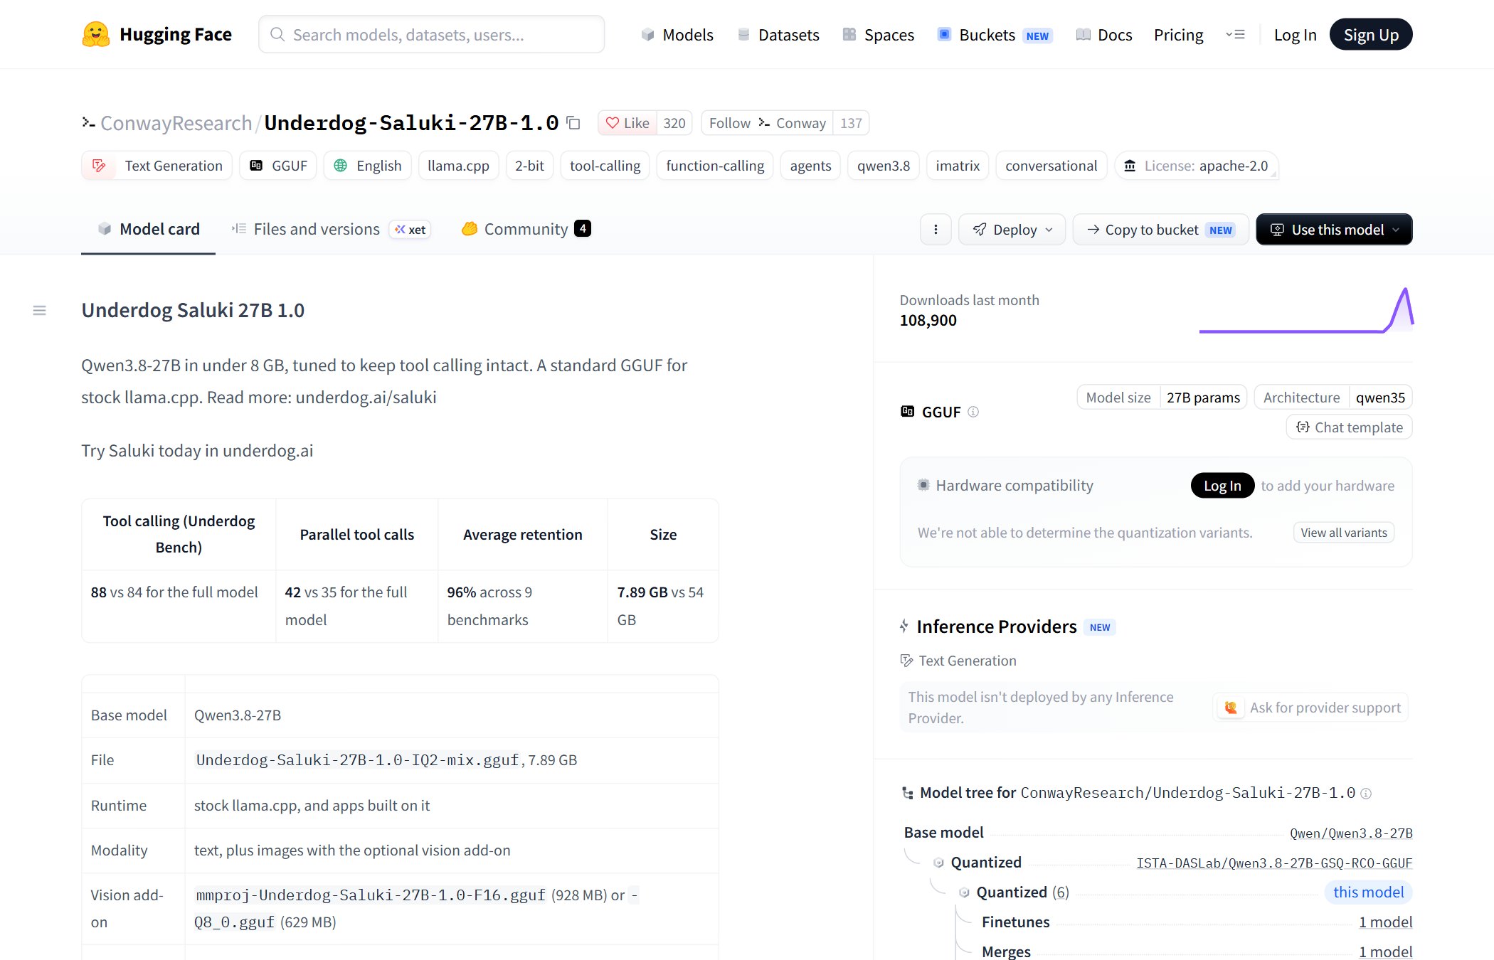
Task: Open the Pricing page
Action: click(1178, 35)
